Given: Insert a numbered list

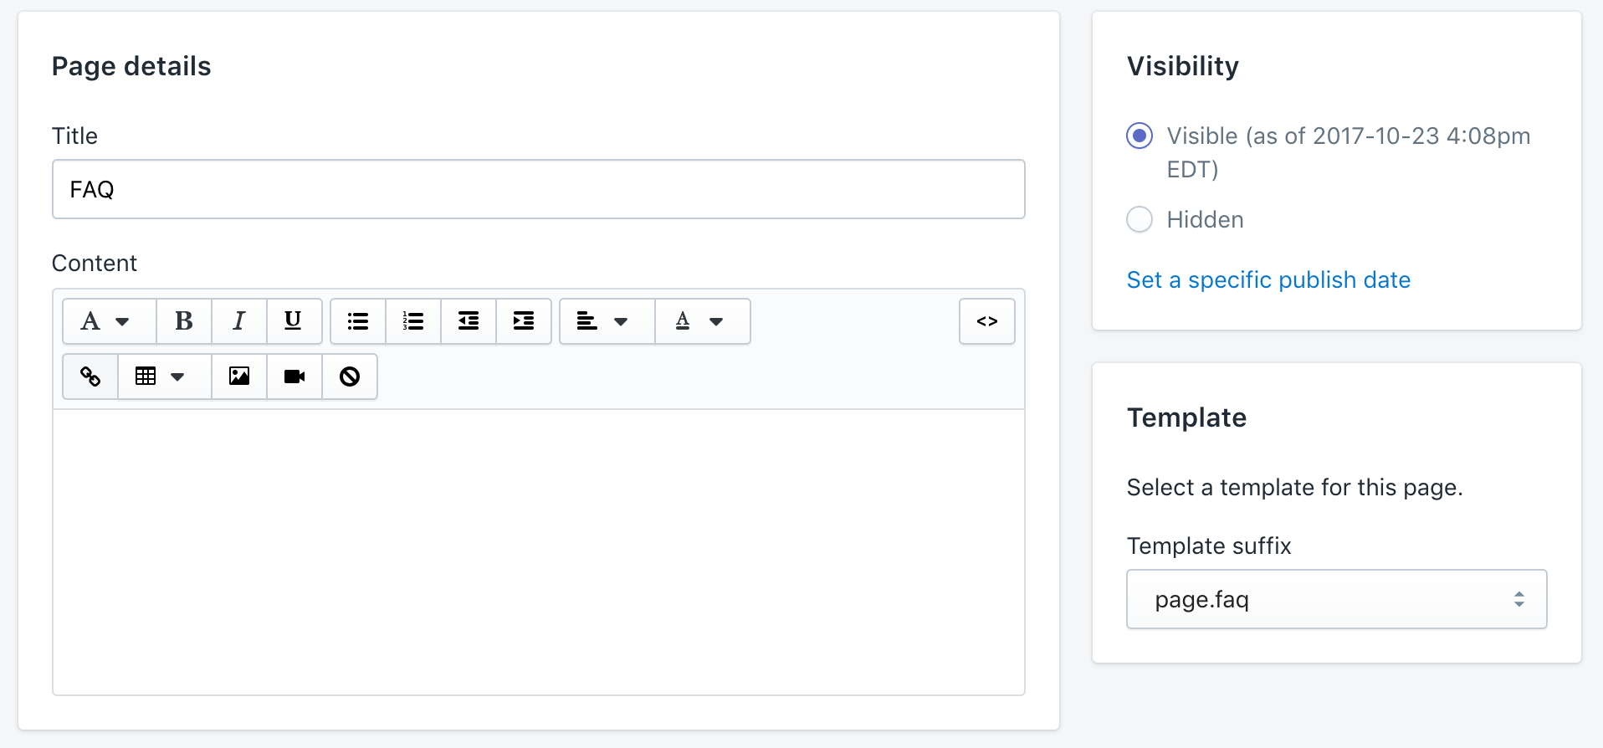Looking at the screenshot, I should point(413,321).
